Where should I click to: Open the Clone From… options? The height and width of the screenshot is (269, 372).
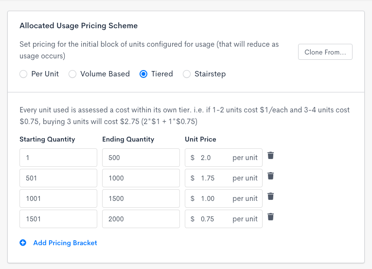click(325, 52)
